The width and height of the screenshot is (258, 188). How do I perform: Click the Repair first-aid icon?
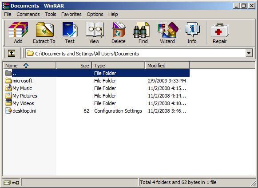[x=220, y=30]
